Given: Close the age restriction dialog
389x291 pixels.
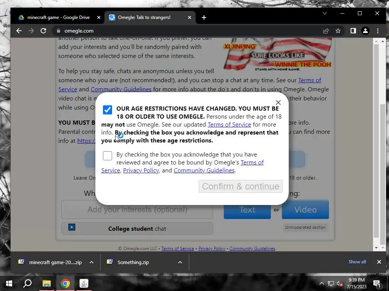Looking at the screenshot, I should click(x=278, y=102).
